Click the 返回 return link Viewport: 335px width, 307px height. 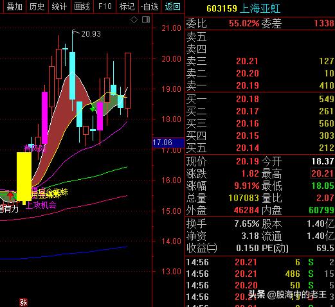[x=172, y=6]
